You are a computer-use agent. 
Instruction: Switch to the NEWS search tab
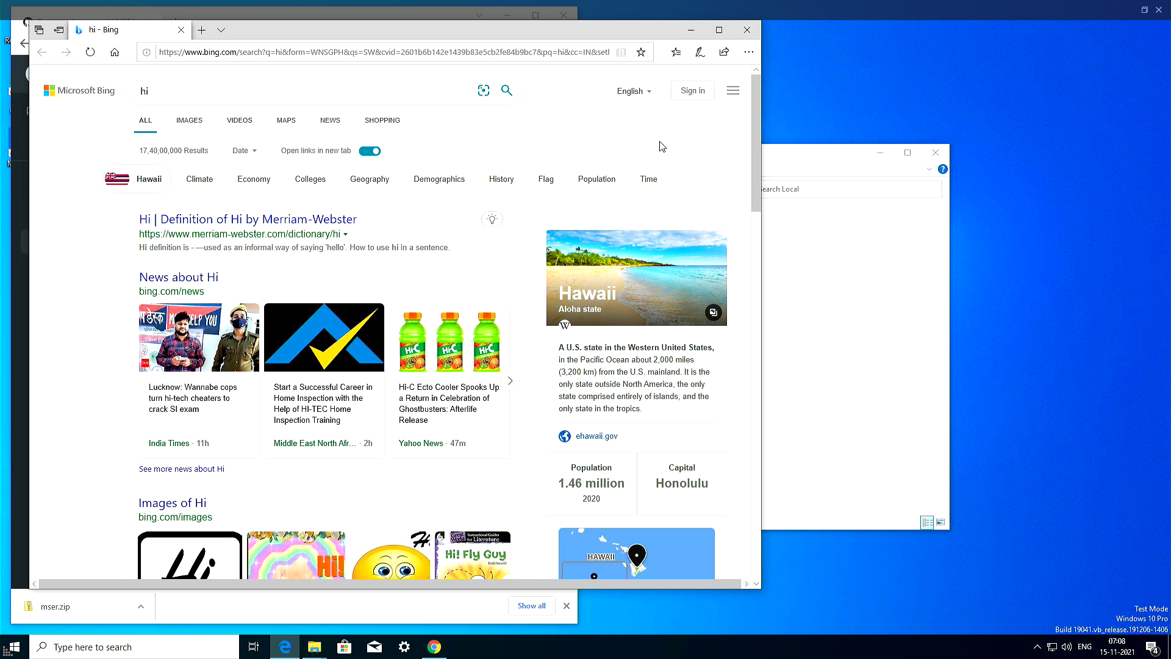point(330,120)
